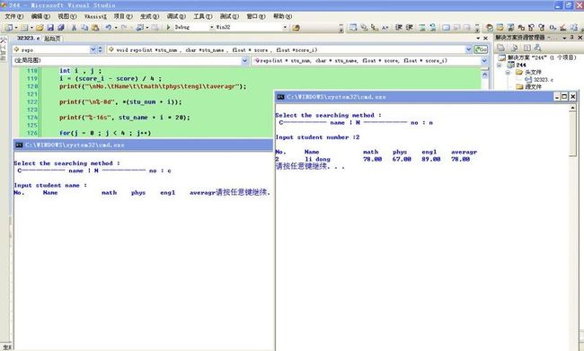Viewport: 584px width, 351px height.
Task: Click the decrease indent icon
Action: 399,27
